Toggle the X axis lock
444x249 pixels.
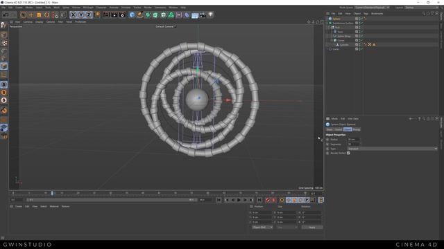click(x=74, y=15)
